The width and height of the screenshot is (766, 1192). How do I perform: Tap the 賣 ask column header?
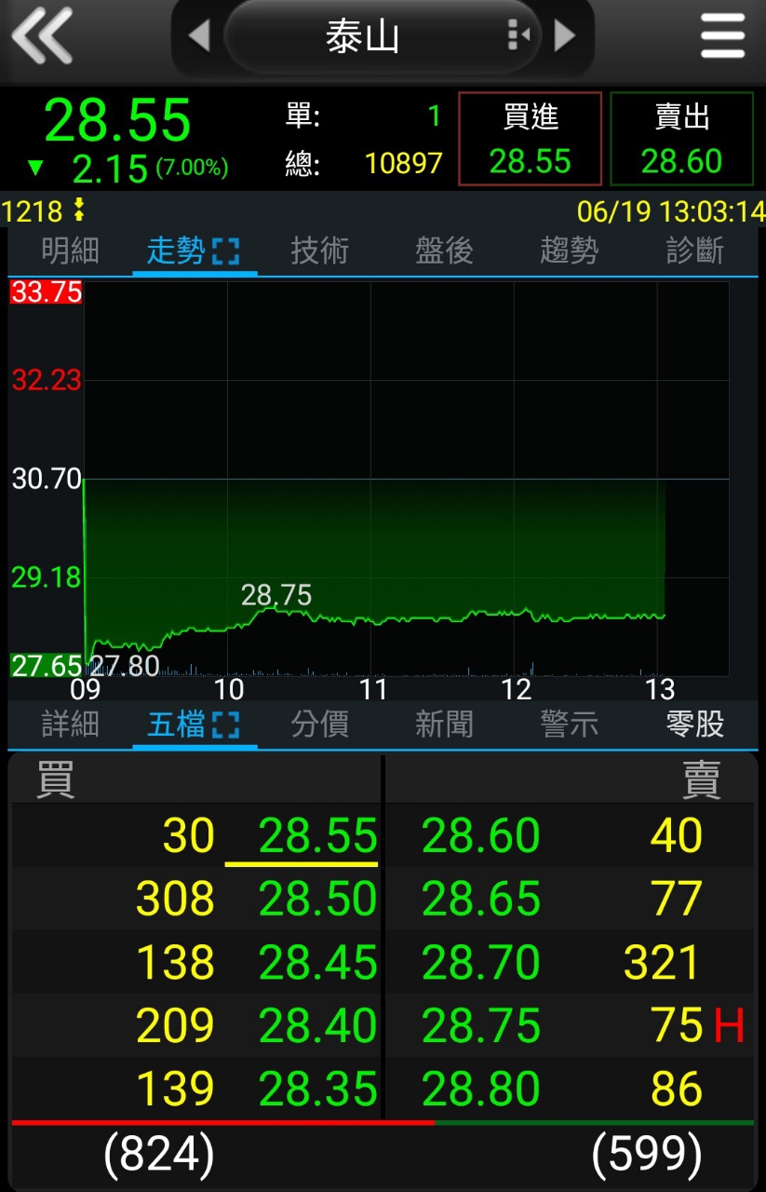(x=702, y=780)
